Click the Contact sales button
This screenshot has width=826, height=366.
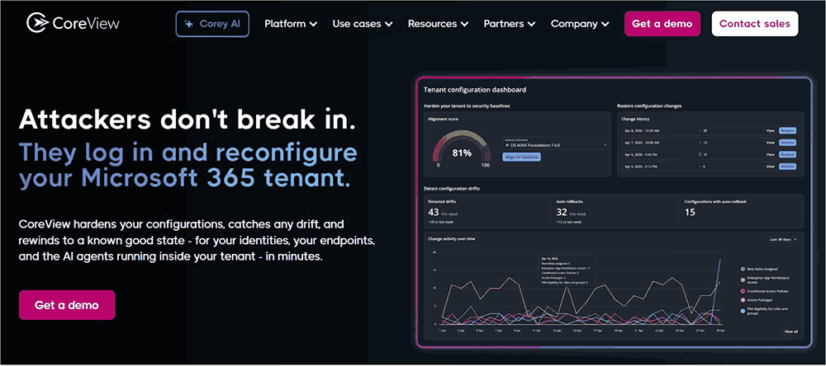coord(755,24)
